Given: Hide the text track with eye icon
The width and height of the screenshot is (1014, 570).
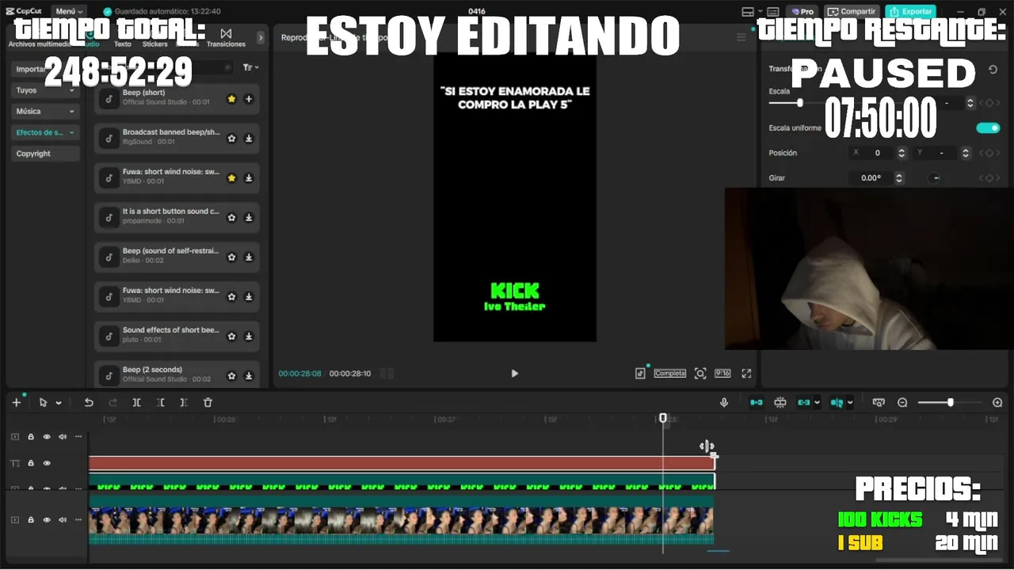Looking at the screenshot, I should (x=47, y=463).
